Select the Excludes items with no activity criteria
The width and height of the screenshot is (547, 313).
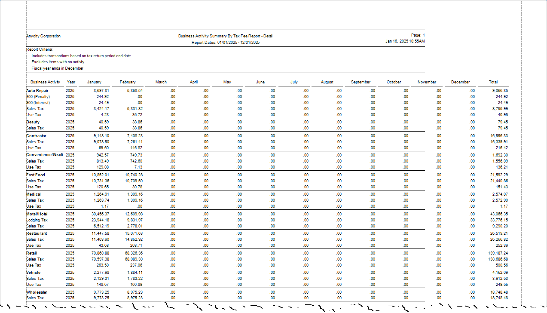[58, 62]
